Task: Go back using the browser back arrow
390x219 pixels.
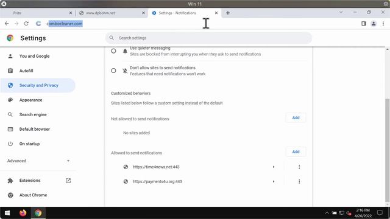Action: pyautogui.click(x=7, y=24)
